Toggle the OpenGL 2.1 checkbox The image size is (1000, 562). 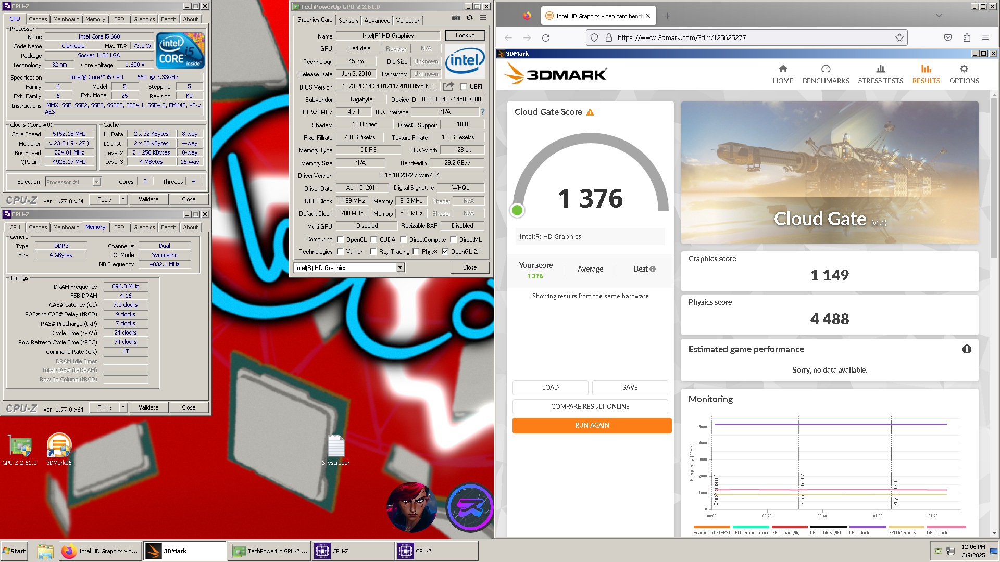[445, 252]
